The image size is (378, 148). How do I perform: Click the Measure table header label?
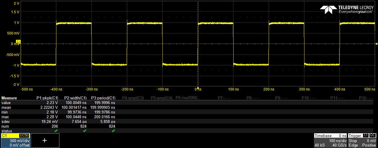point(9,98)
